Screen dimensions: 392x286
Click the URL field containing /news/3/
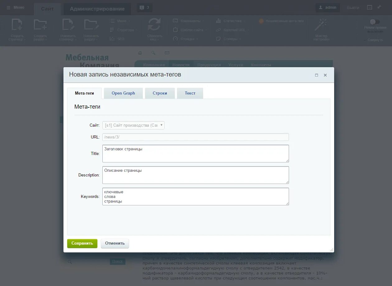[196, 137]
